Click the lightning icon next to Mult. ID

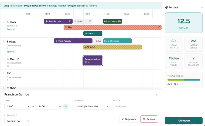tap(8, 59)
